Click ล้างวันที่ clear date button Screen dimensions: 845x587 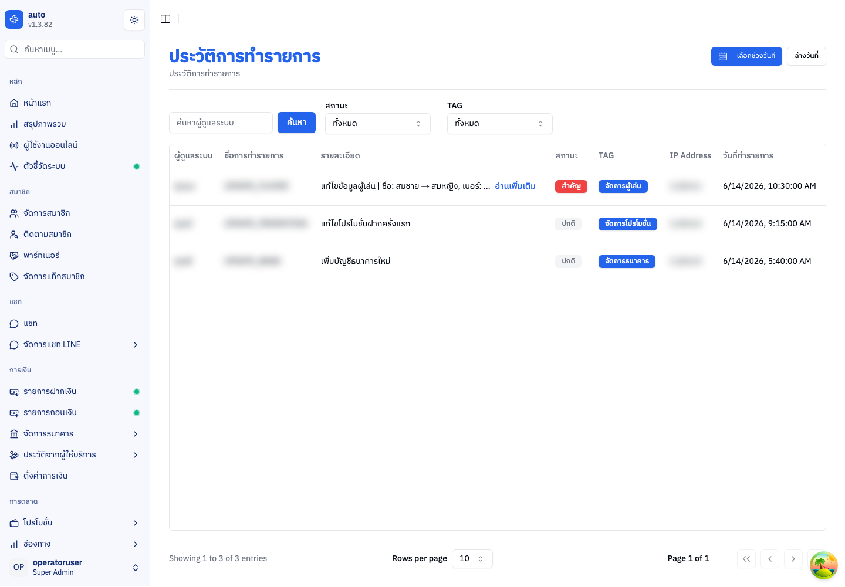point(806,56)
